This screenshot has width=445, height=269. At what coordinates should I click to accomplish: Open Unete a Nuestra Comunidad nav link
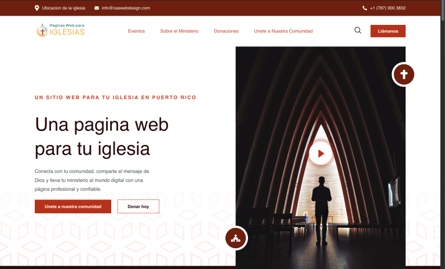pos(283,31)
